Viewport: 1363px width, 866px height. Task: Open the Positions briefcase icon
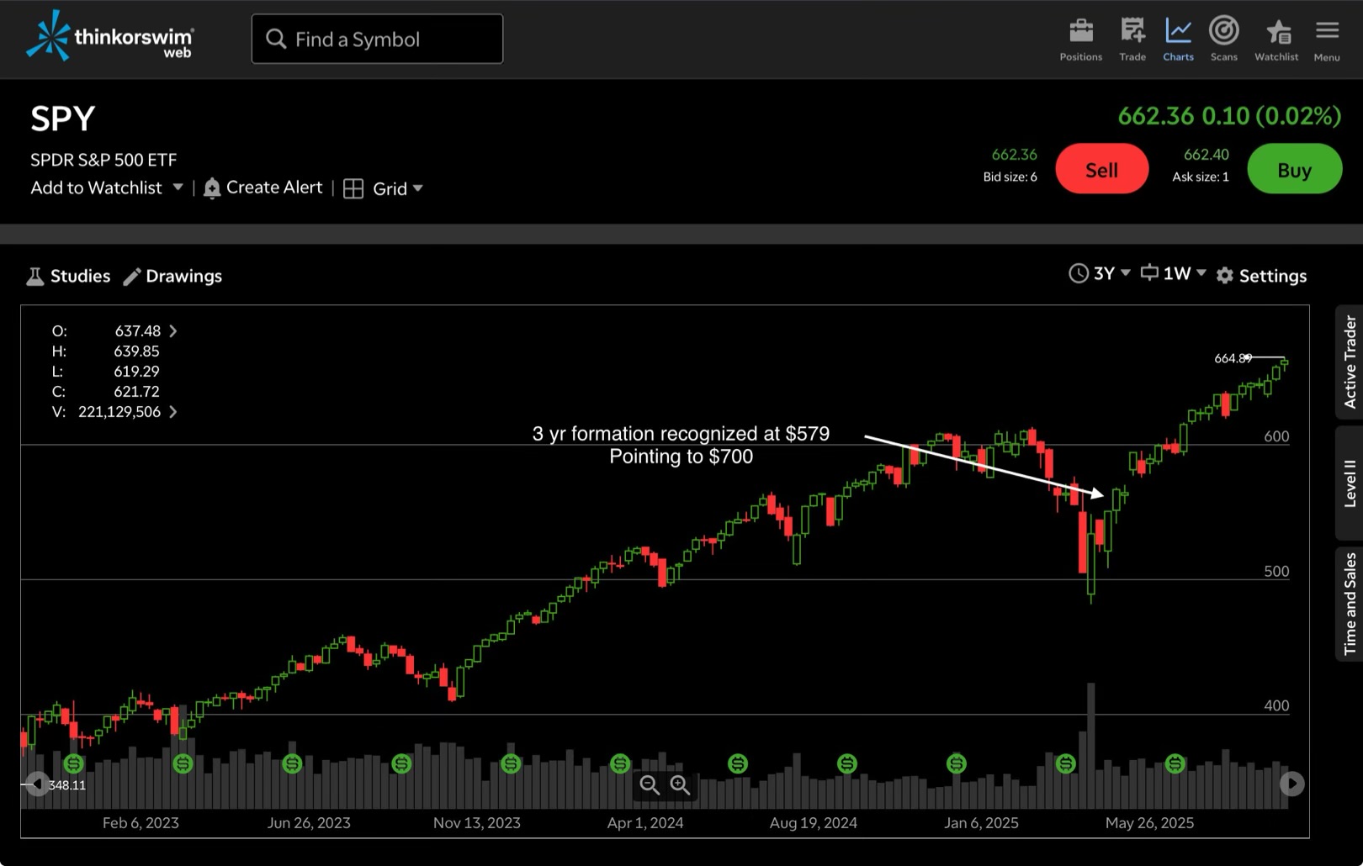point(1080,33)
